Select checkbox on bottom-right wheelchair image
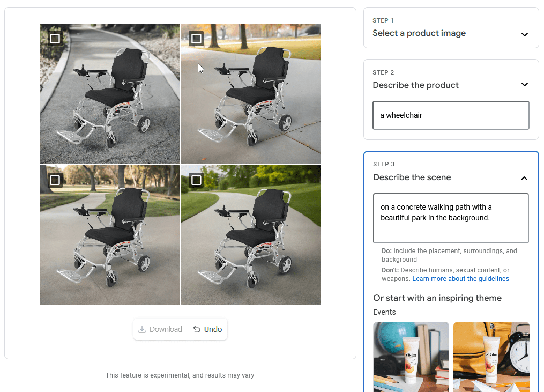 coord(196,180)
